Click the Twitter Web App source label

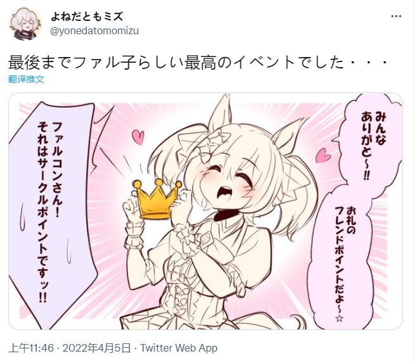pos(179,348)
